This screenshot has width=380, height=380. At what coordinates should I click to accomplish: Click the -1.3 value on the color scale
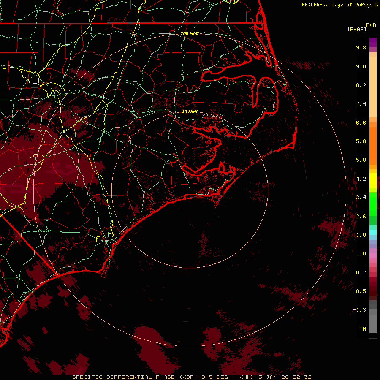(359, 310)
